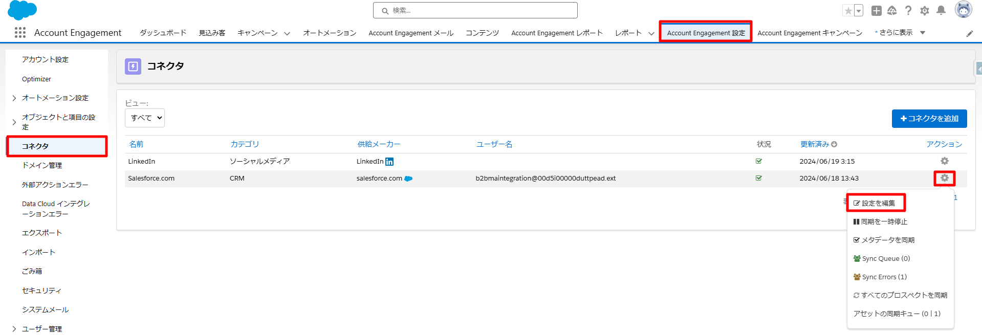Click the コネクタを追加 button

929,119
